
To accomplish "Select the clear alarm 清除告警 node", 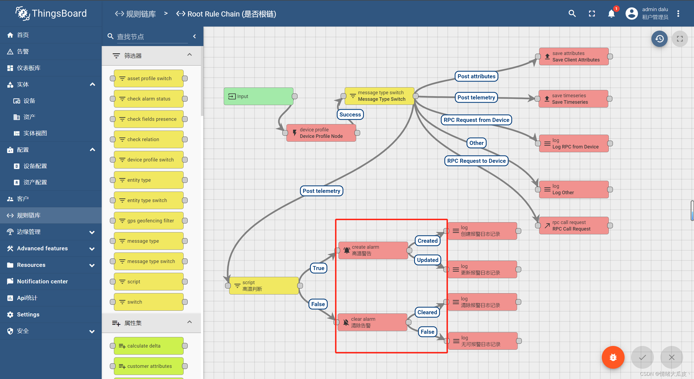I will click(372, 322).
